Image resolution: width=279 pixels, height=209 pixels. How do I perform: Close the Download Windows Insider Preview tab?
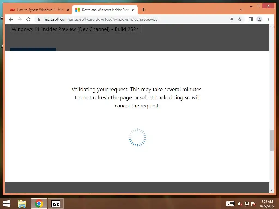click(133, 10)
